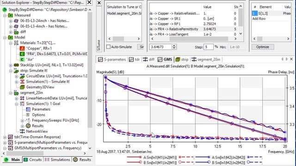Viewport: 296px width, 166px height.
Task: Expand the tdr(Time-Domain Response) node
Action: click(5, 137)
